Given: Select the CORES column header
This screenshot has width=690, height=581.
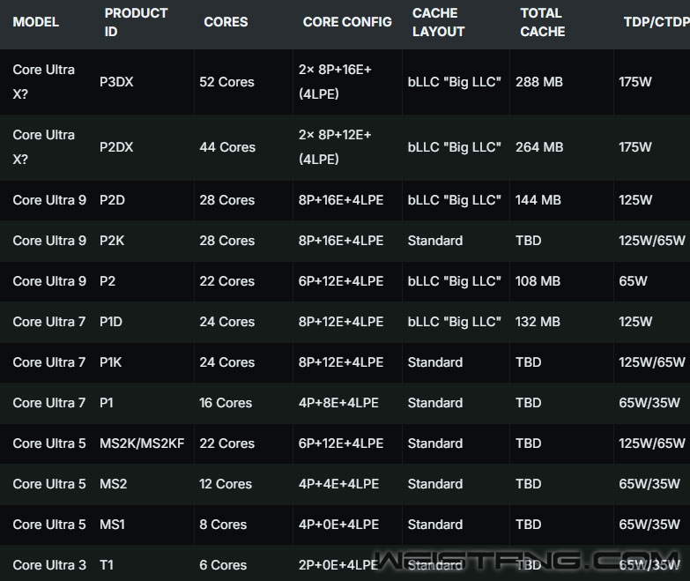Looking at the screenshot, I should (226, 22).
